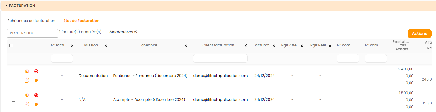The height and width of the screenshot is (112, 436).
Task: Select the Etat de Facturation tab
Action: pos(81,21)
